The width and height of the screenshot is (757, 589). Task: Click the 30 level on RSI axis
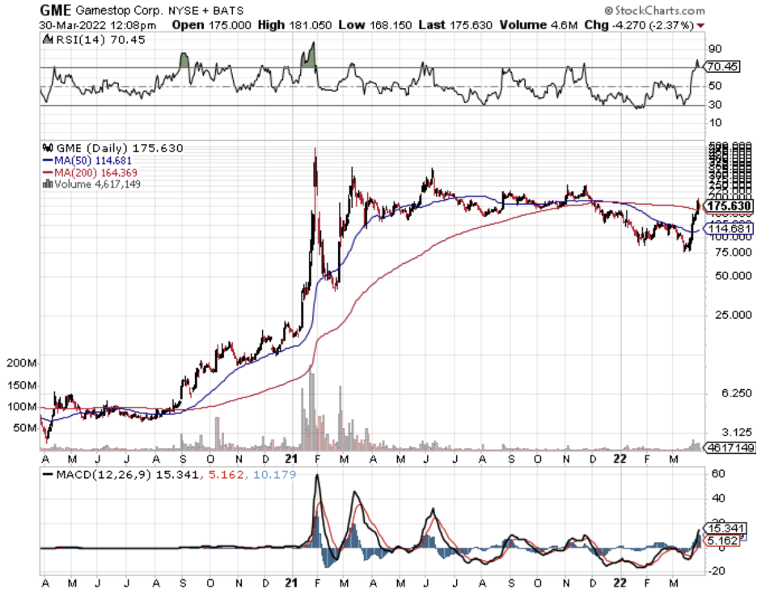pos(715,104)
